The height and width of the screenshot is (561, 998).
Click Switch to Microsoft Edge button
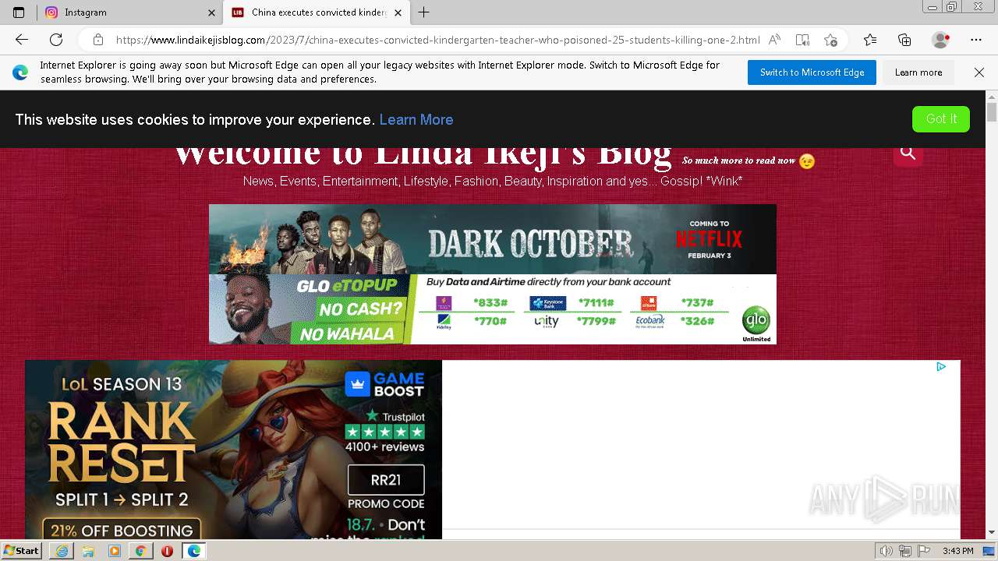[x=812, y=72]
